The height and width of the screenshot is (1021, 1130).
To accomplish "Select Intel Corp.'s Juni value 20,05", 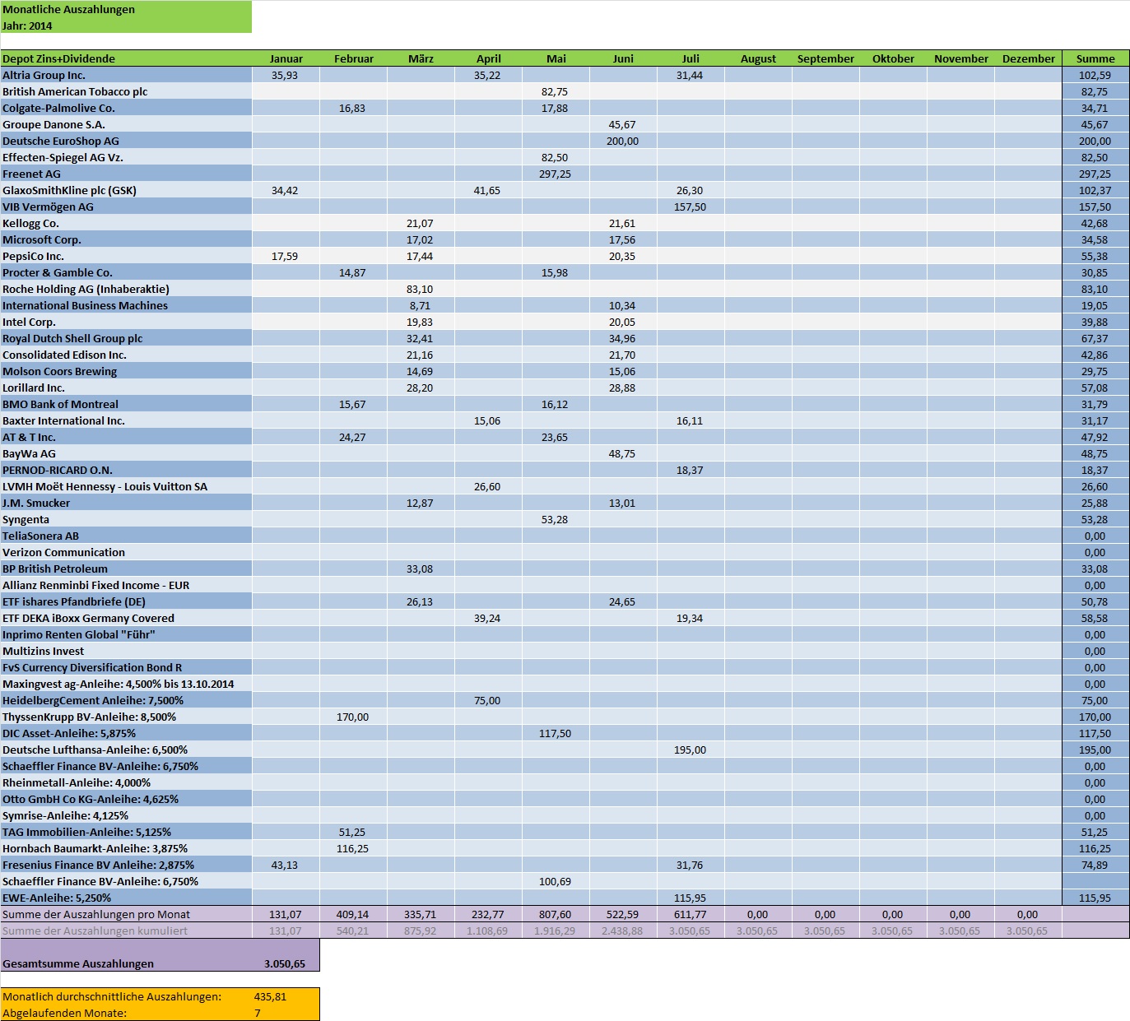I will click(x=623, y=322).
